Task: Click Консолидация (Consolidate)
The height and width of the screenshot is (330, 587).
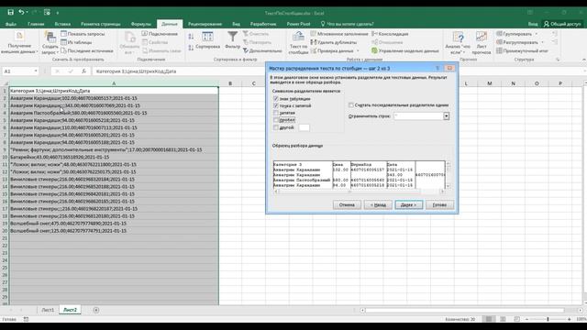Action: tap(390, 34)
